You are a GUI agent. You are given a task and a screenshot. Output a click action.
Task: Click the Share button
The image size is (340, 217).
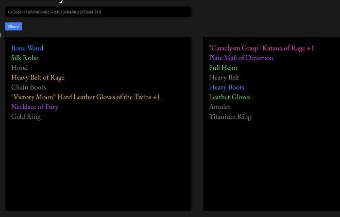[14, 27]
